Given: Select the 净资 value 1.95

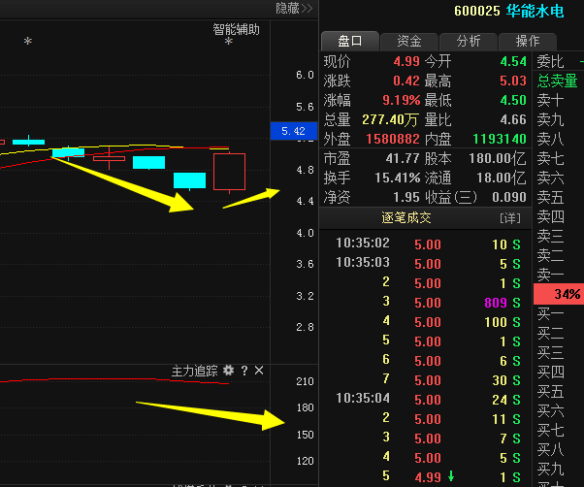Looking at the screenshot, I should (406, 197).
